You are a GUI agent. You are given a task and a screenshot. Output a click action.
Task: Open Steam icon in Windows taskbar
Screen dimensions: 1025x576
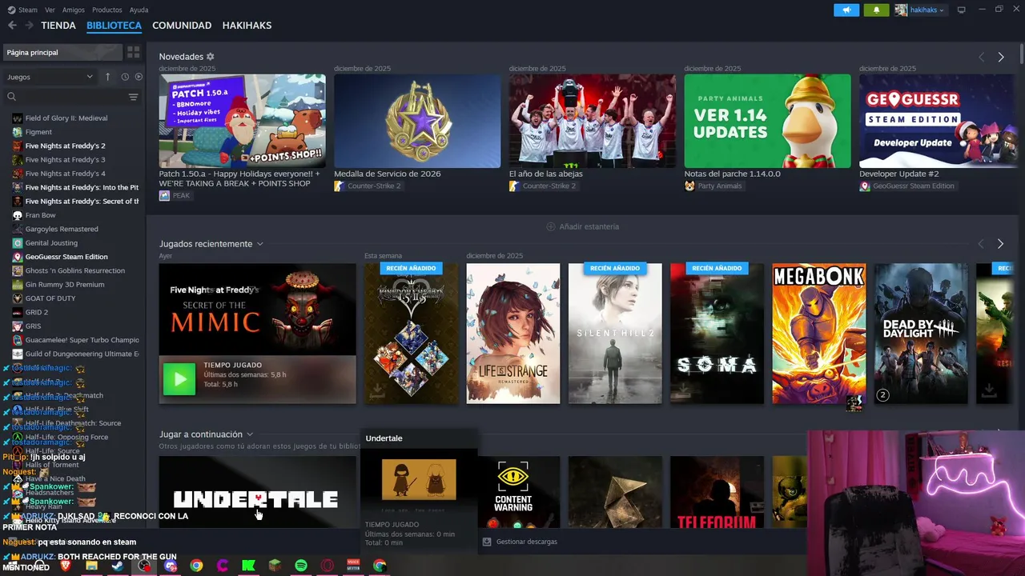pos(118,566)
